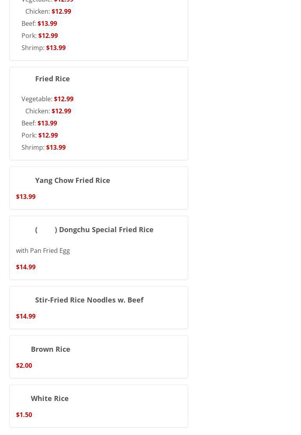
Task: Open Stir-Fried Rice Noodles w. Beef
Action: [x=89, y=300]
